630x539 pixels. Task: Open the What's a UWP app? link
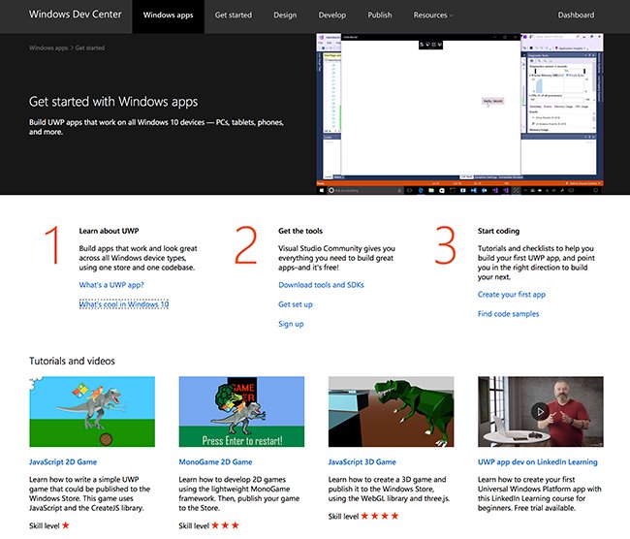pyautogui.click(x=111, y=285)
